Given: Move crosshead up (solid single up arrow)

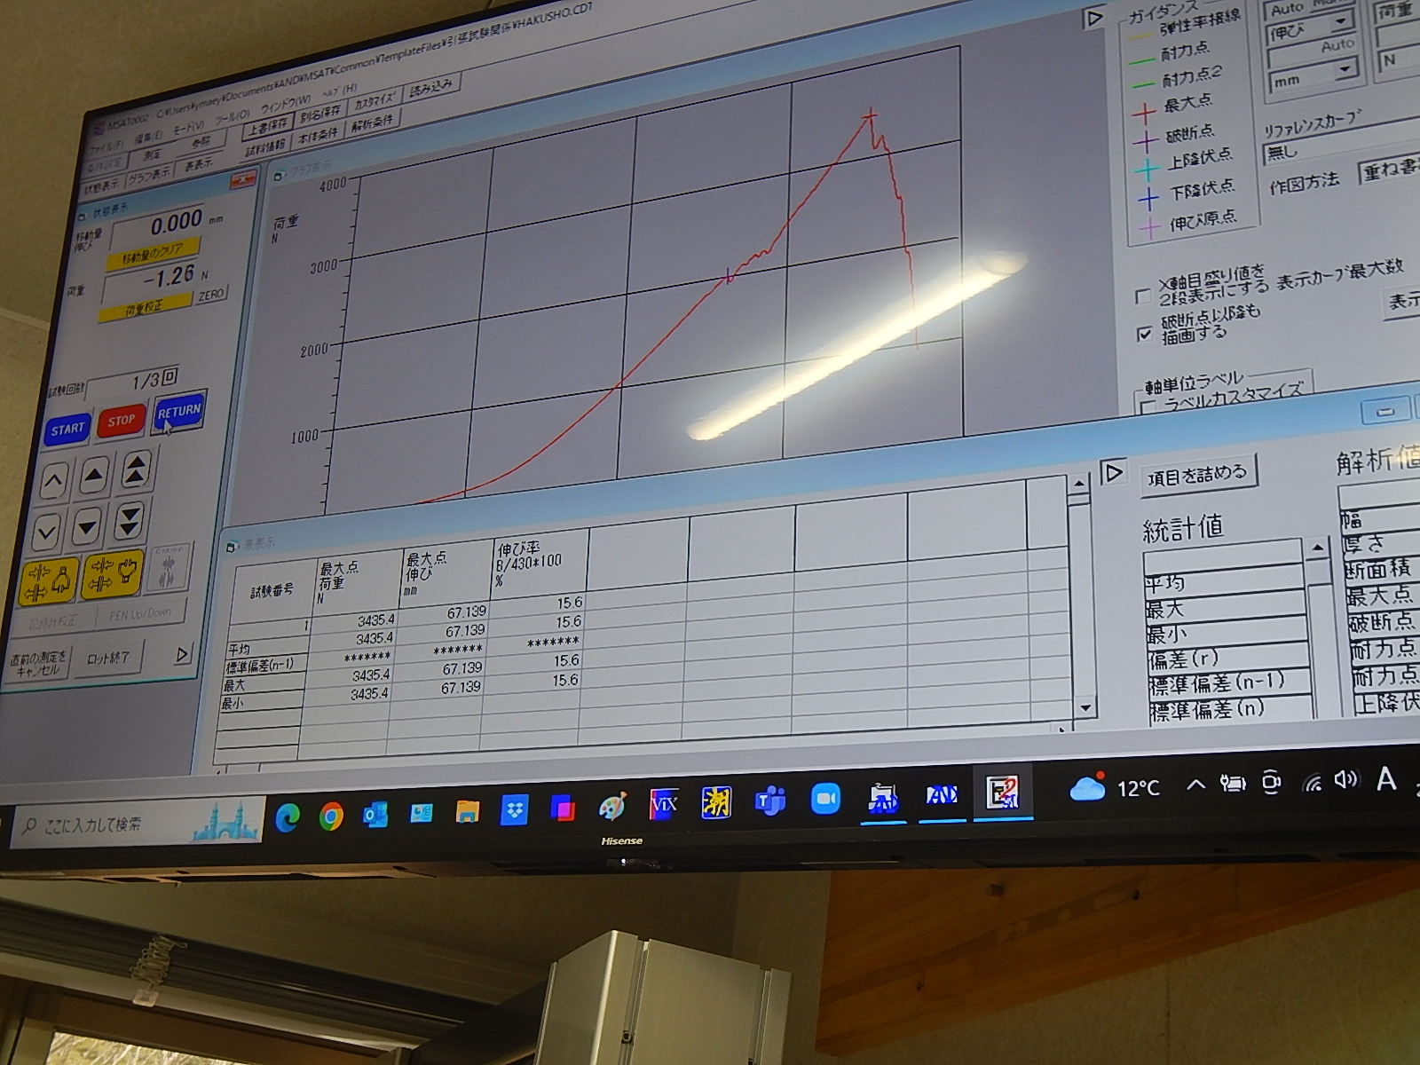Looking at the screenshot, I should coord(95,476).
